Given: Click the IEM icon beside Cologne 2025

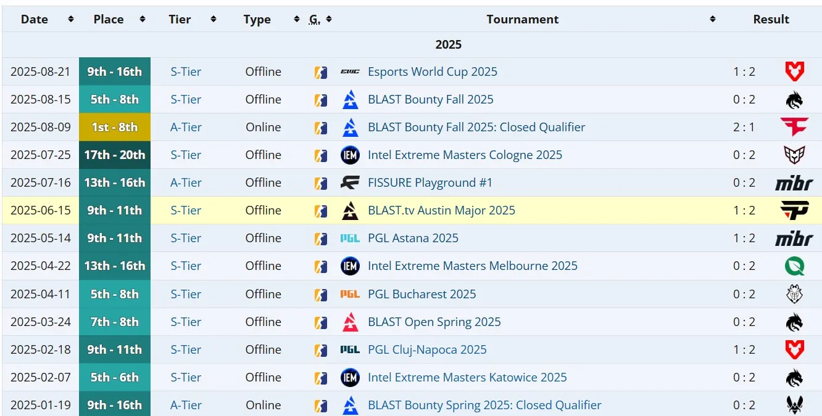Looking at the screenshot, I should point(350,155).
